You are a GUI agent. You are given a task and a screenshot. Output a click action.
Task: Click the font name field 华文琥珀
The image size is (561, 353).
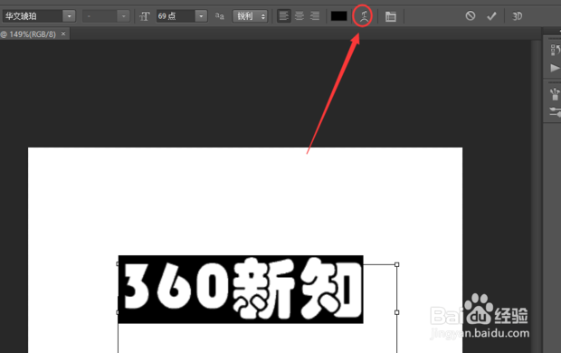coord(33,16)
